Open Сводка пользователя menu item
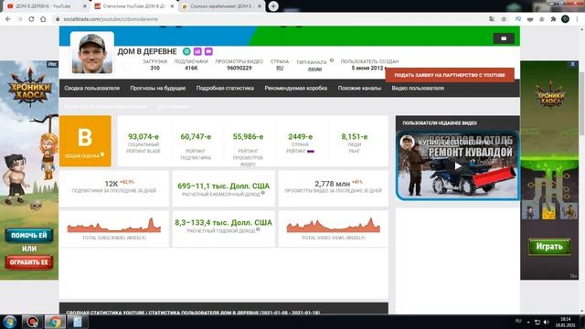This screenshot has width=585, height=329. click(91, 89)
